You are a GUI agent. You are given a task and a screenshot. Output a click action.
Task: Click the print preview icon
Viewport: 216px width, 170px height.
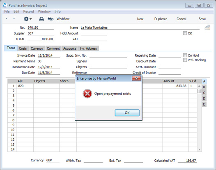point(51,19)
